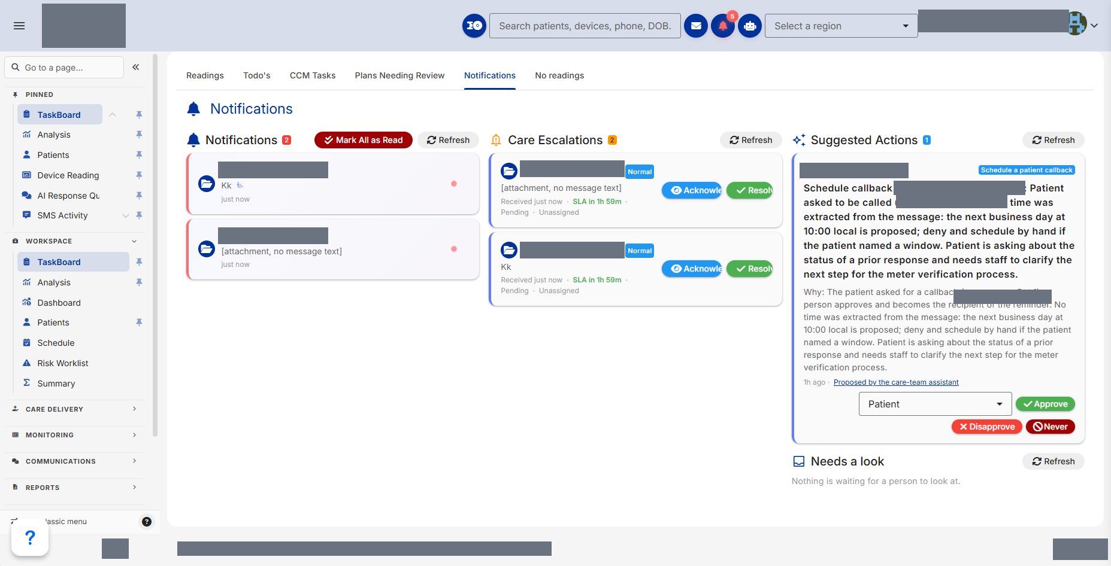The height and width of the screenshot is (566, 1111).
Task: Open the large question mark help widget
Action: [x=30, y=538]
